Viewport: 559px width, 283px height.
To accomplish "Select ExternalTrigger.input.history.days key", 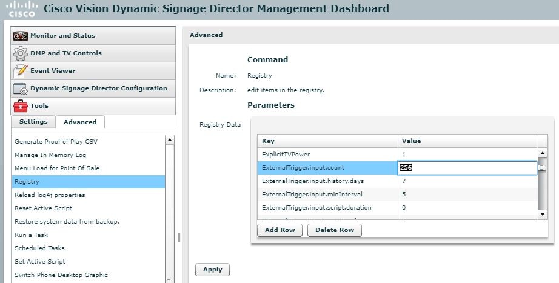I will click(327, 181).
